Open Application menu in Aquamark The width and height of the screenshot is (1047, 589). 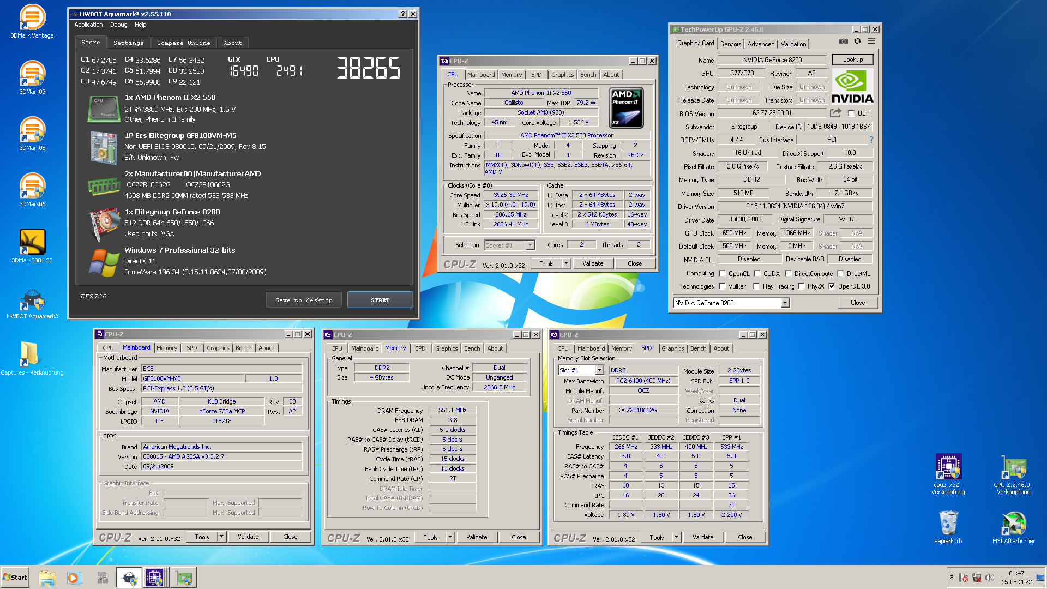pyautogui.click(x=88, y=25)
